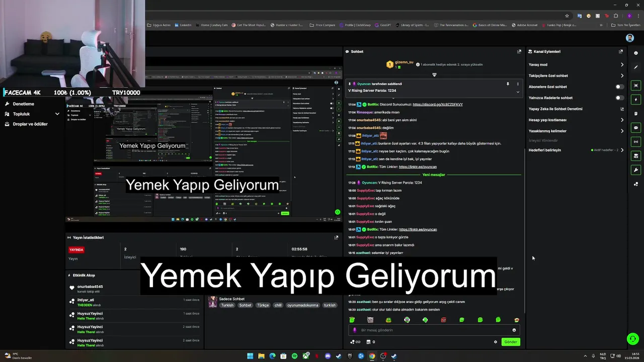Open the weather widget on the taskbar
Viewport: 644px width, 362px height.
click(x=18, y=356)
